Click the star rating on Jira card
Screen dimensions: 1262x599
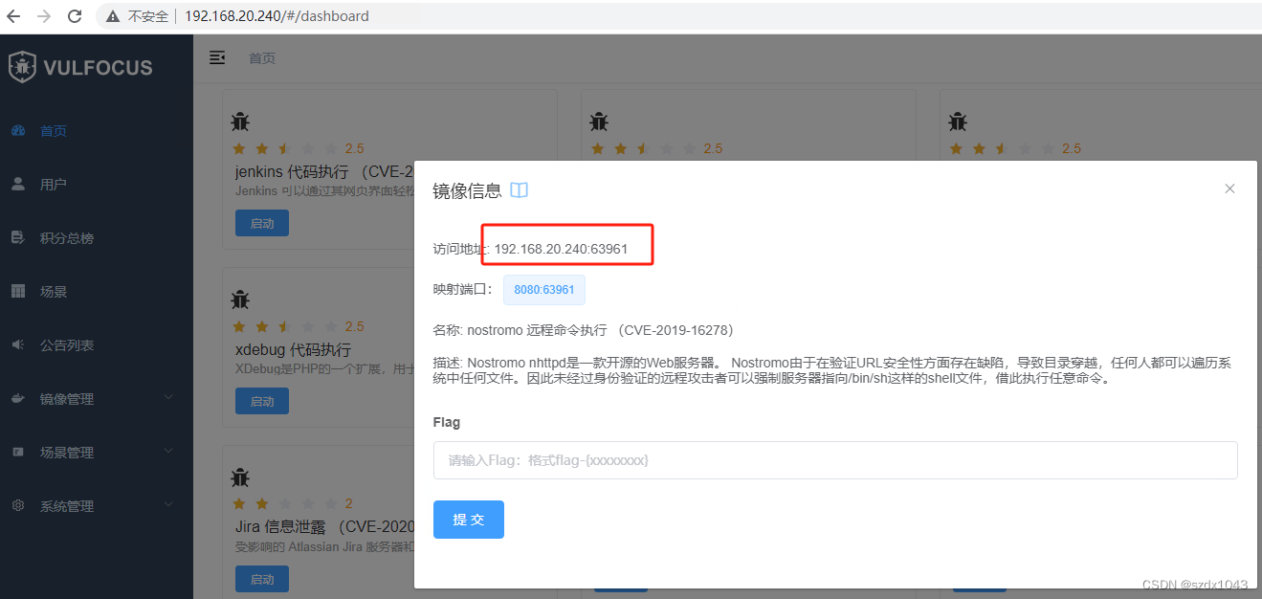[285, 503]
